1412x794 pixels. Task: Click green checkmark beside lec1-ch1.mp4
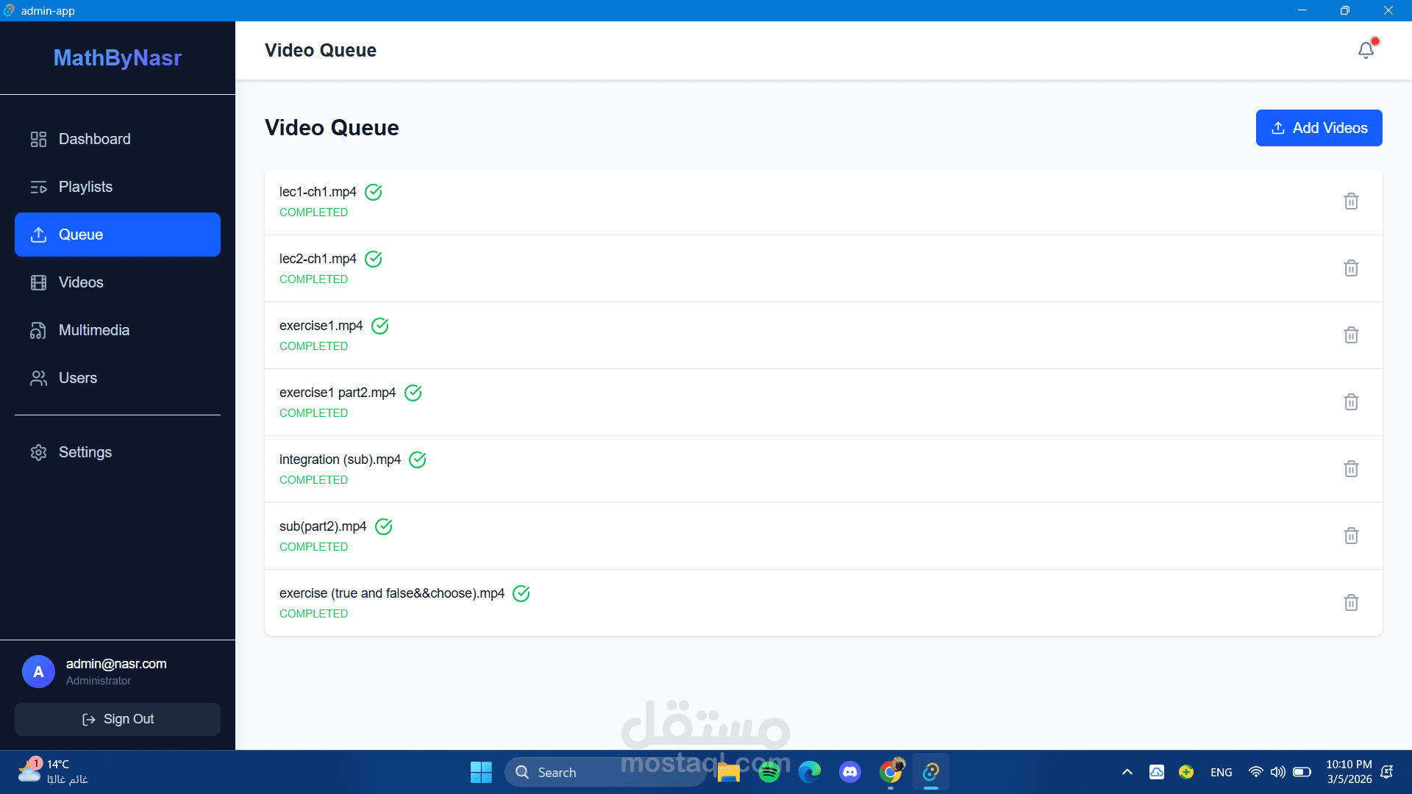point(374,192)
